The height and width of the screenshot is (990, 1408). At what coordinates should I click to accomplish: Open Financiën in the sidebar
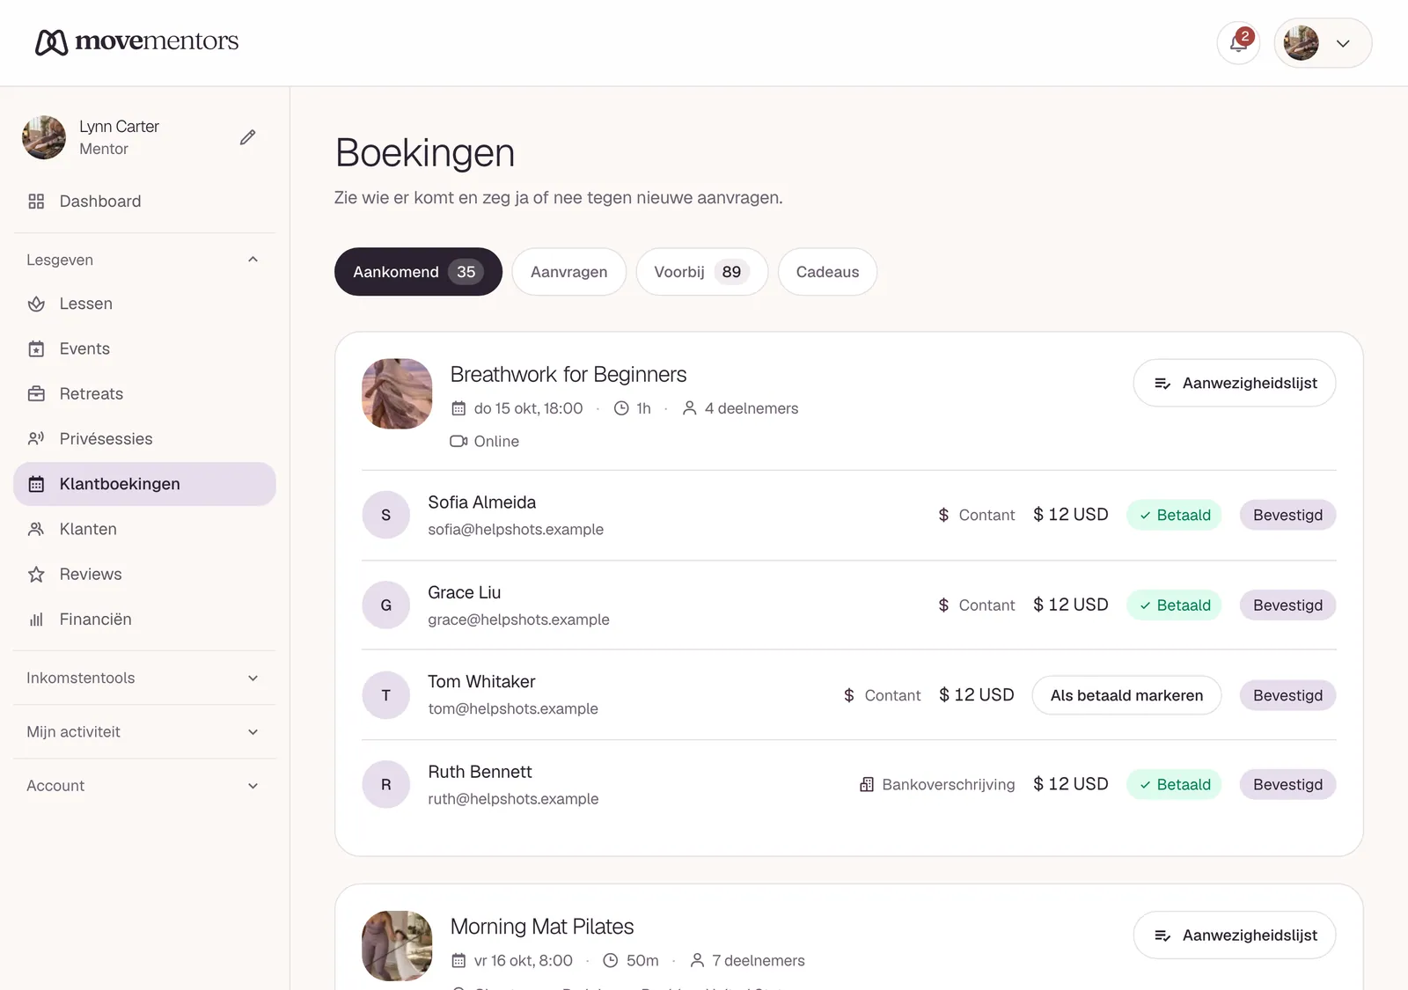coord(144,619)
